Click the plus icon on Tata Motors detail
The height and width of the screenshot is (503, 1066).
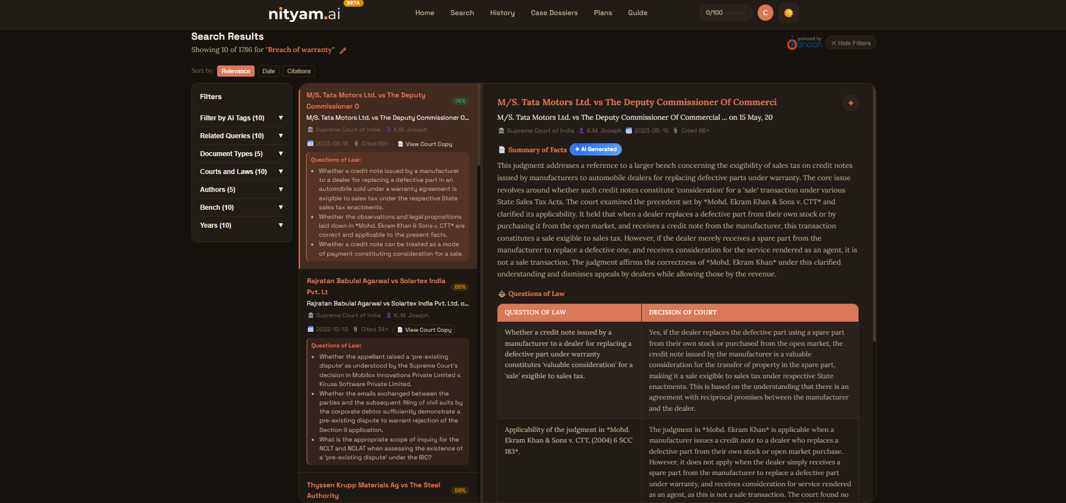[851, 103]
